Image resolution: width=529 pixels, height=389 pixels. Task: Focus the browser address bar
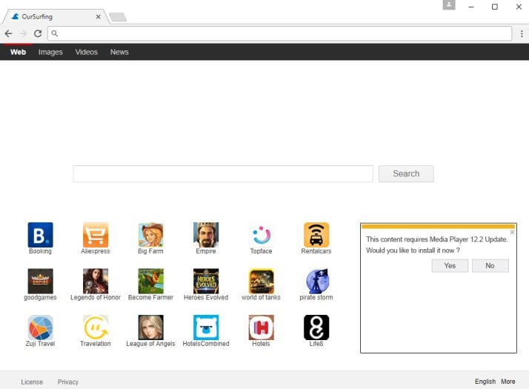[279, 33]
